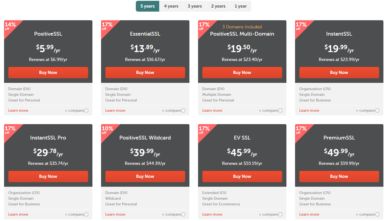Viewport: 388px width, 221px height.
Task: Click the PositiveSSL Multi-Domain title
Action: (242, 34)
